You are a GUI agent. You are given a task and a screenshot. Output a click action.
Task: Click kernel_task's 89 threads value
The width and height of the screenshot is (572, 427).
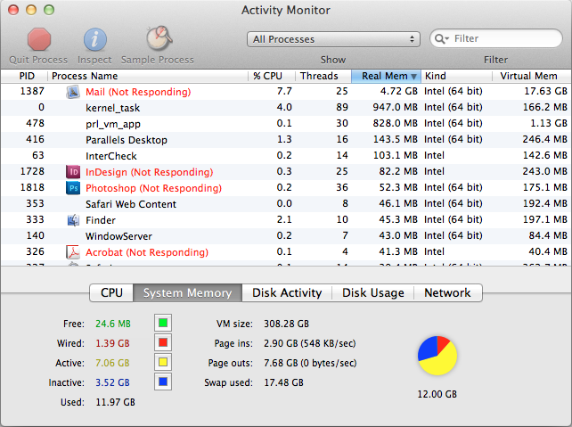point(342,107)
